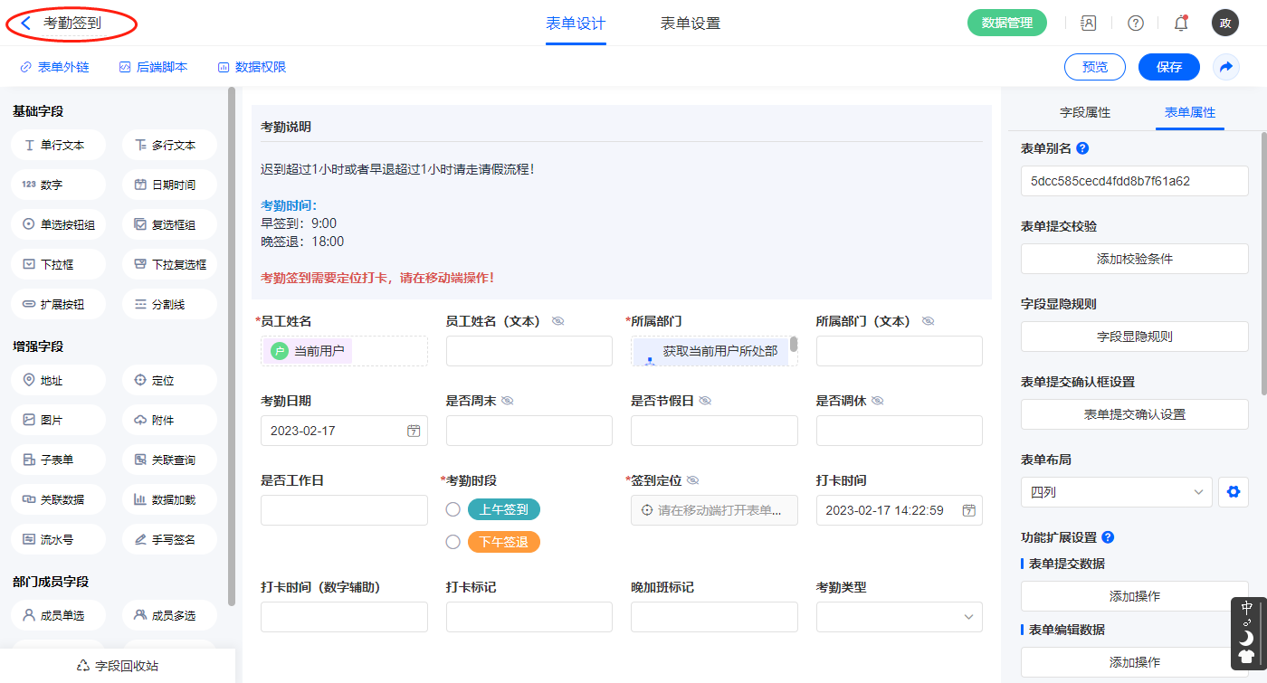Click the calendar icon in 考勤日期 field

point(414,431)
